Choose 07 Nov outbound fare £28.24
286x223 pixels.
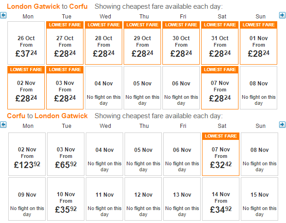click(x=220, y=88)
